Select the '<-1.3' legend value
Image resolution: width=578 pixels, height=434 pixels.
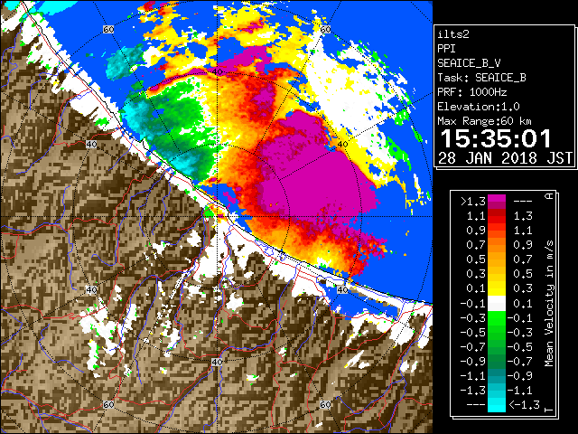pyautogui.click(x=524, y=405)
